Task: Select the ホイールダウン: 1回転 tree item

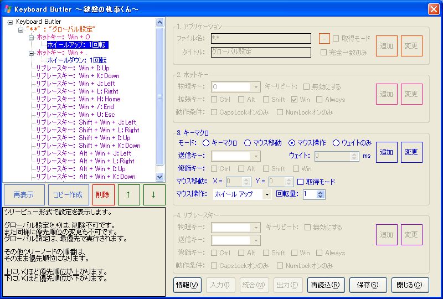Action: tap(76, 60)
